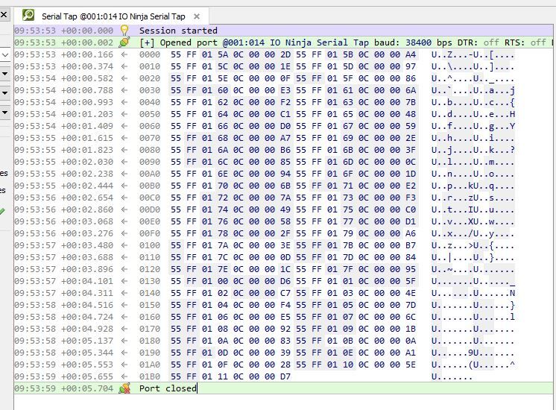The width and height of the screenshot is (556, 410).
Task: Close the left side panel with X
Action: 4,15
